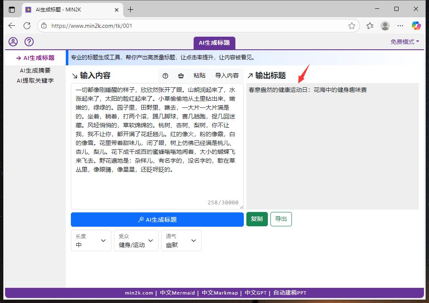
Task: Click the blue AI生成标题 button
Action: (x=157, y=220)
